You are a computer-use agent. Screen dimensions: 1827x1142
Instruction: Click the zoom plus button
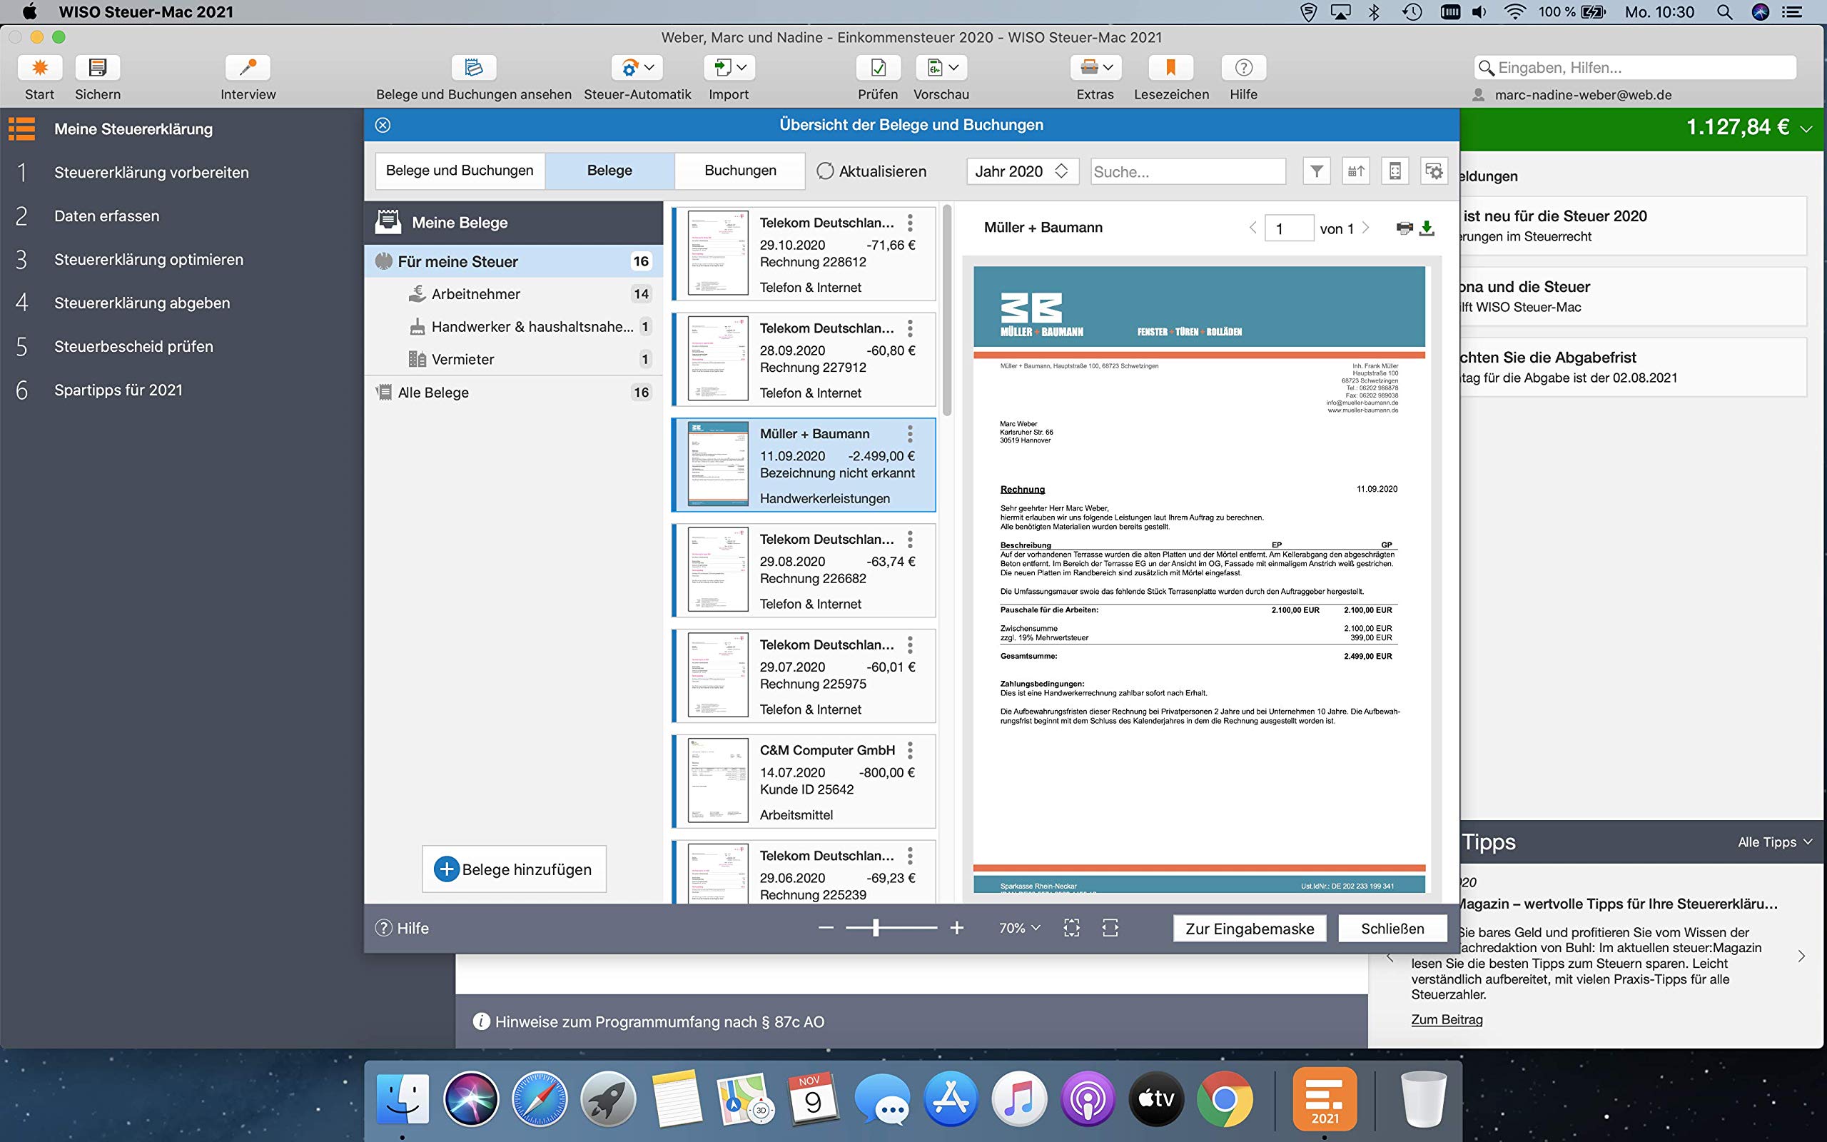pyautogui.click(x=956, y=929)
